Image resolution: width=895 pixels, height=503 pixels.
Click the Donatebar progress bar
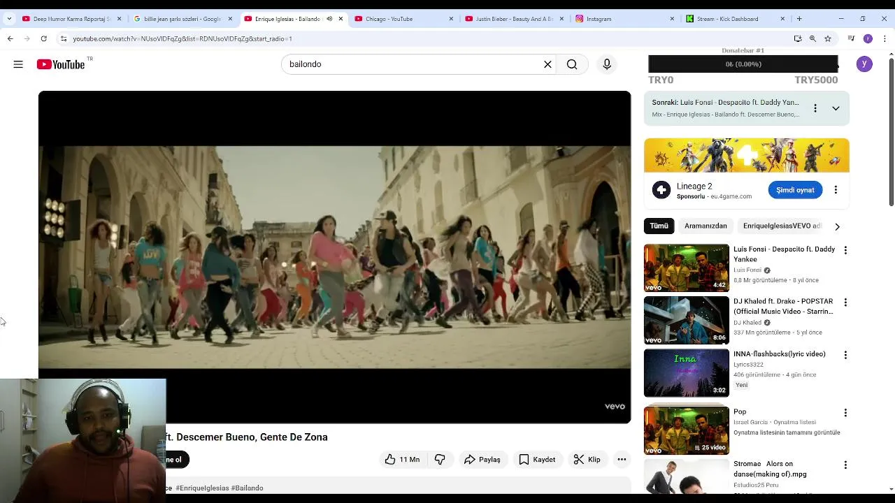point(743,64)
